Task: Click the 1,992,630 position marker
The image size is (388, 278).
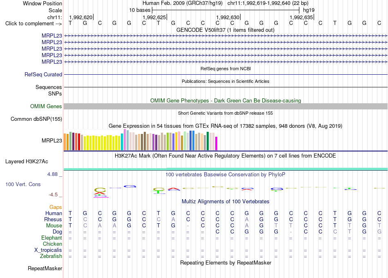Action: pos(227,17)
